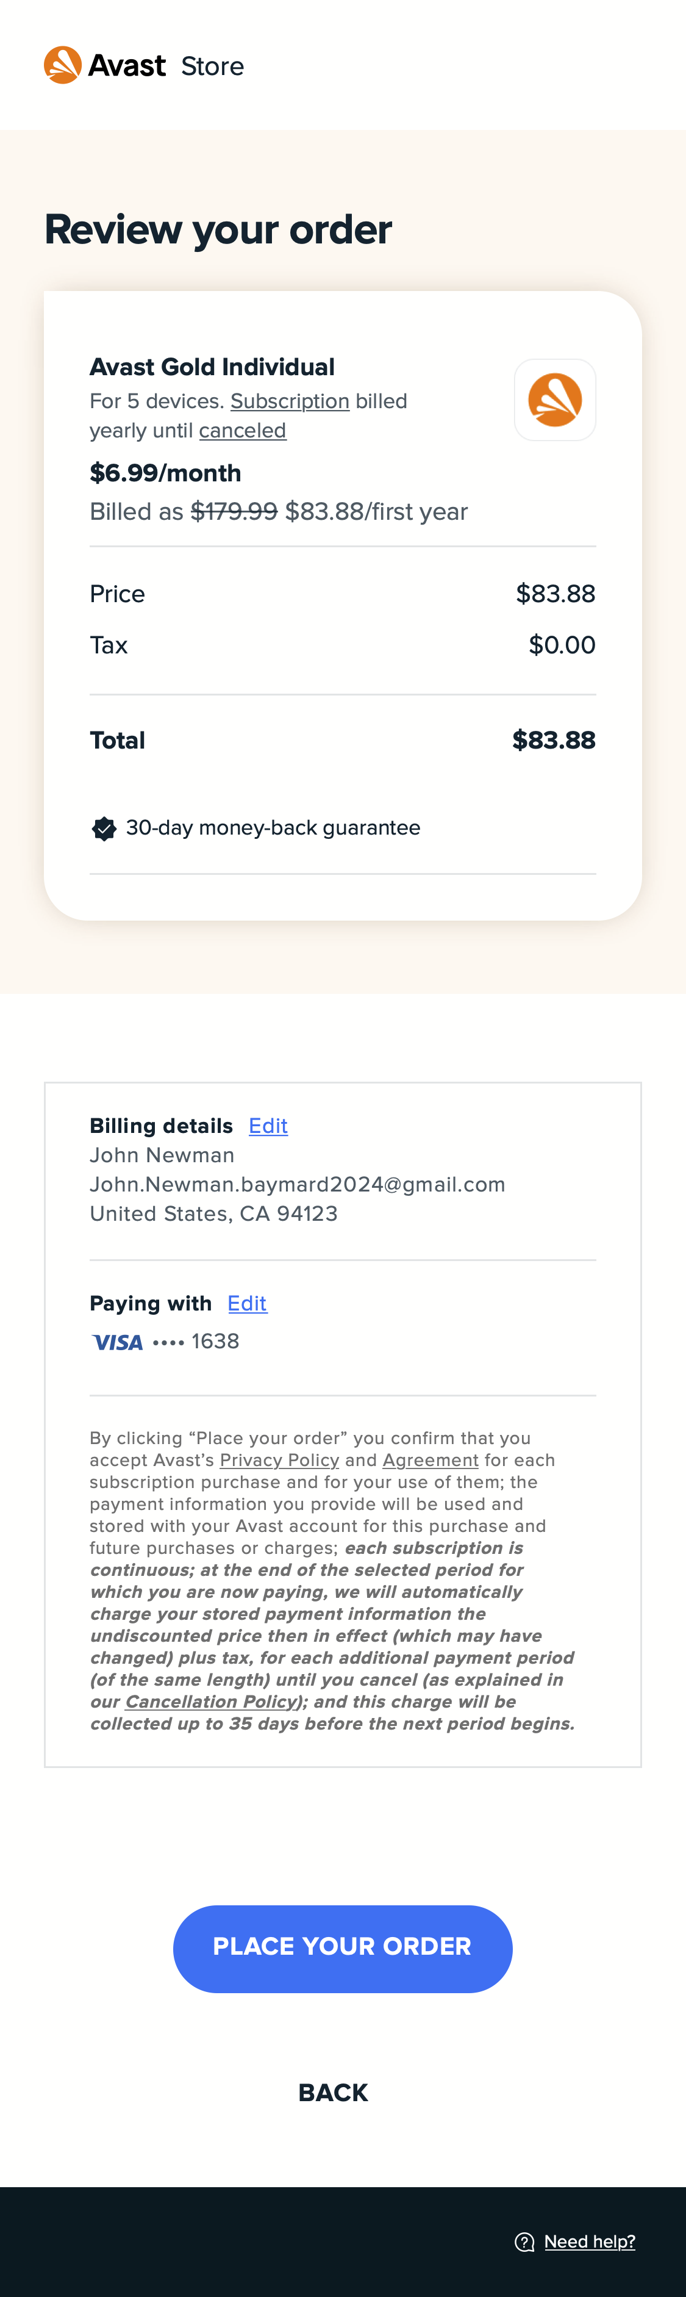Open the canceled subscription link
Image resolution: width=686 pixels, height=2297 pixels.
pyautogui.click(x=242, y=430)
